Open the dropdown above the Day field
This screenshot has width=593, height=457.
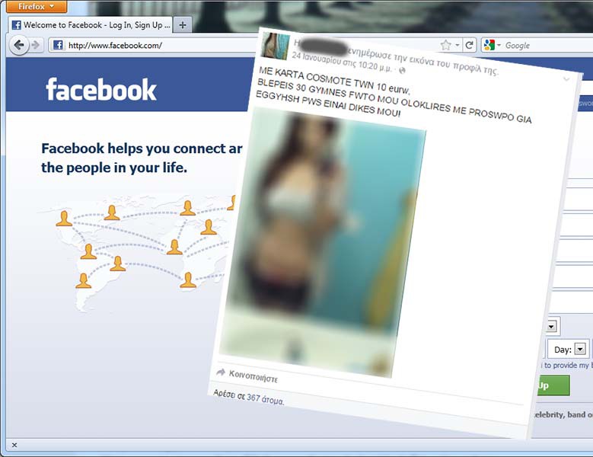pos(552,328)
